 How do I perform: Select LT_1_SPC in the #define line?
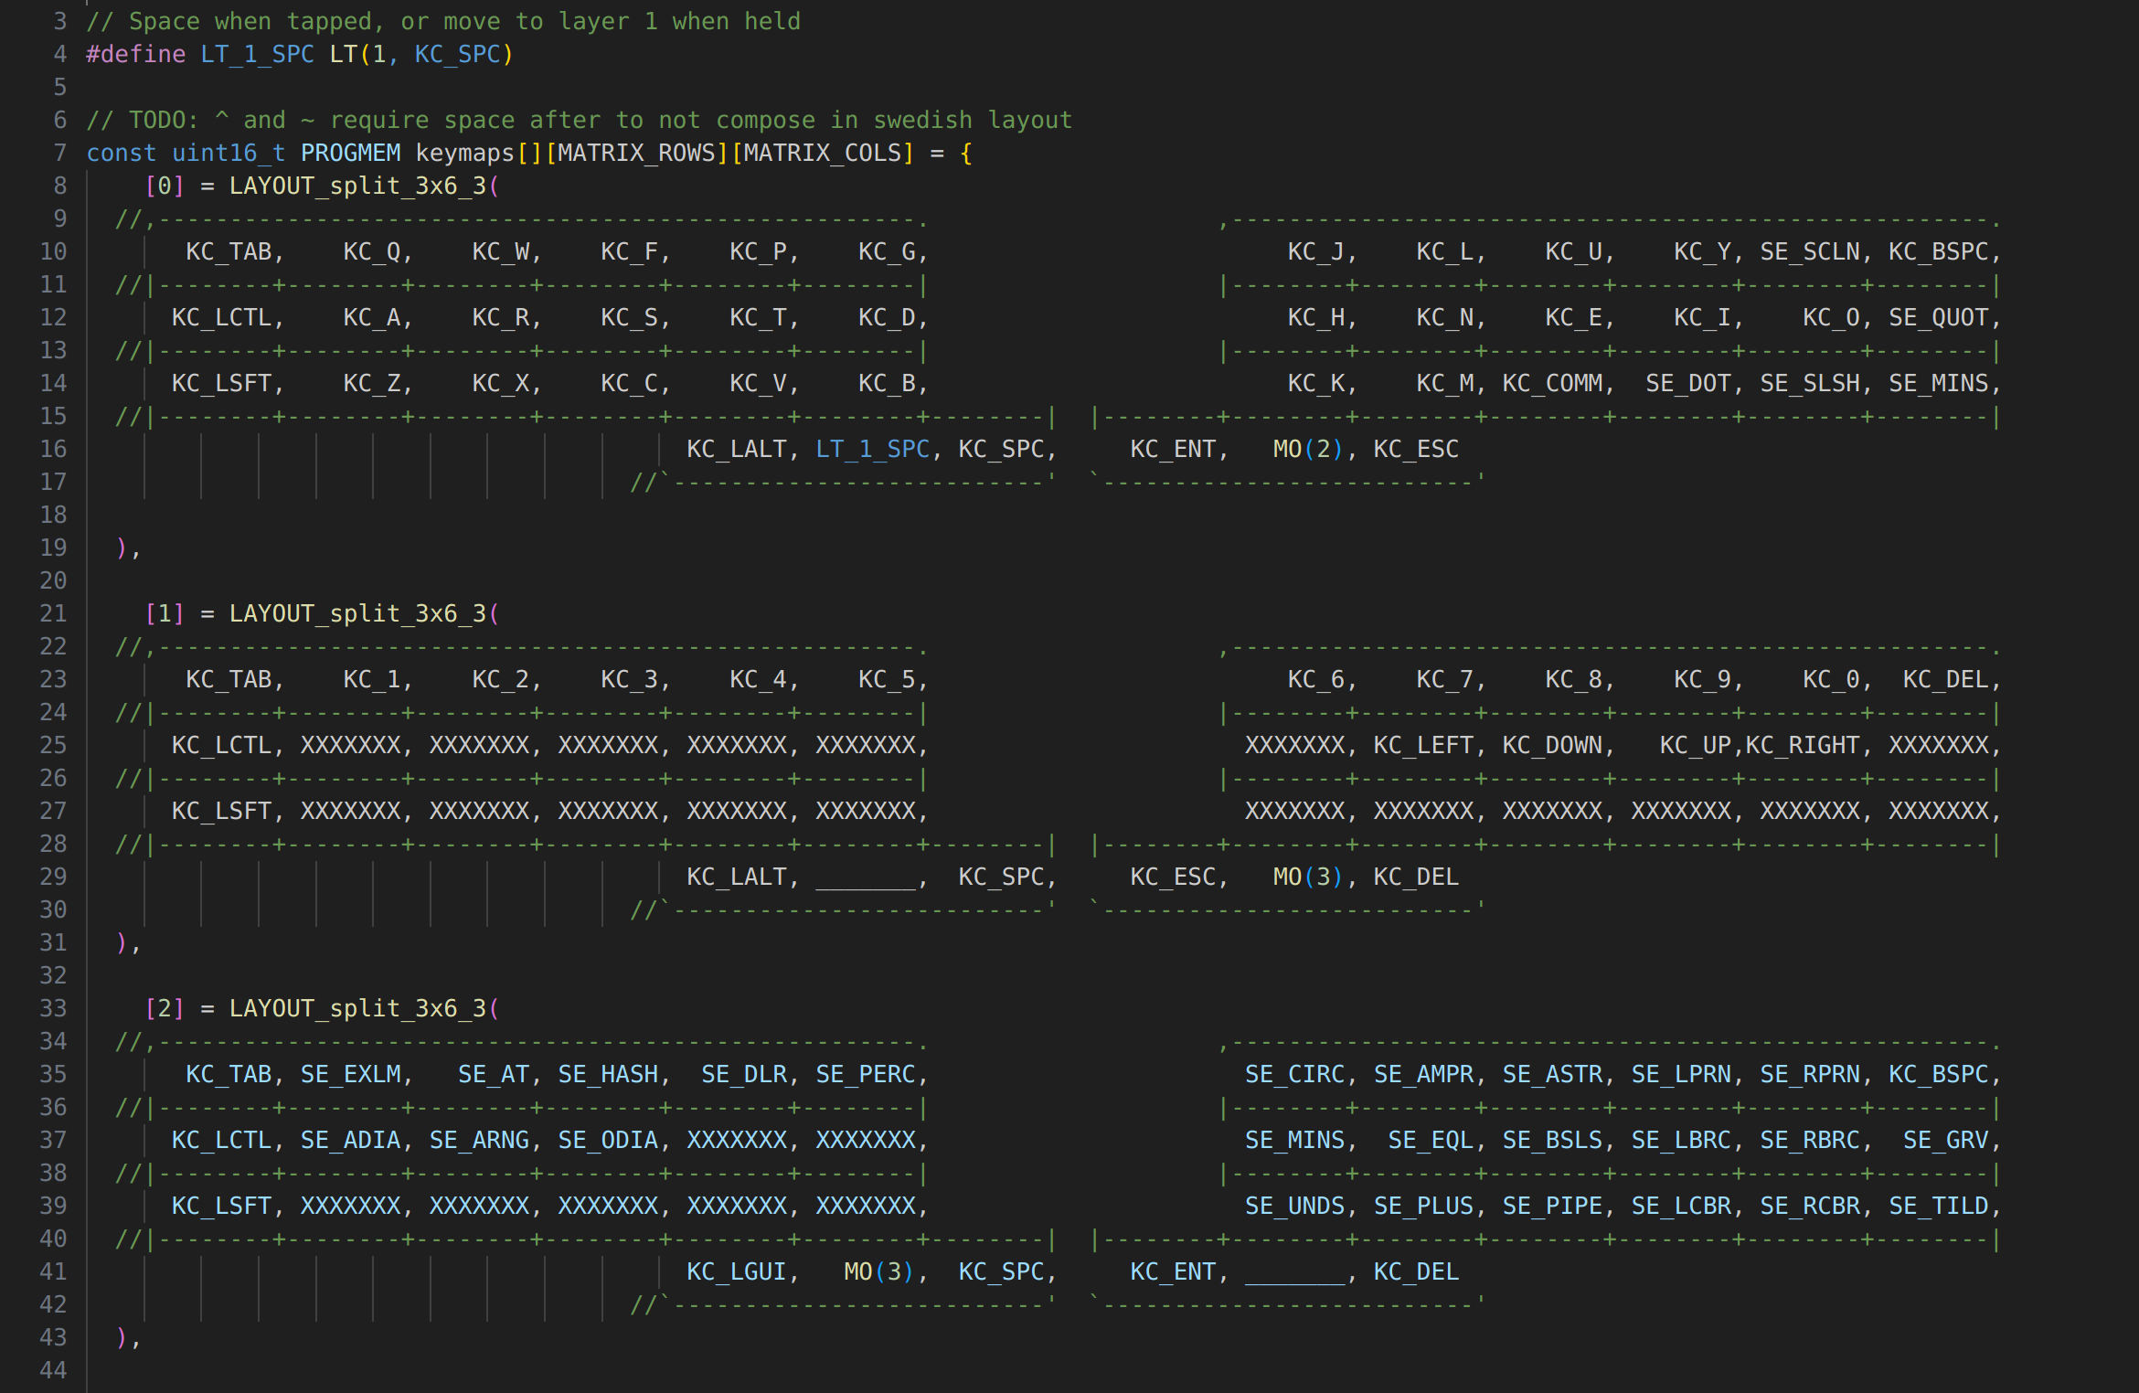(257, 54)
